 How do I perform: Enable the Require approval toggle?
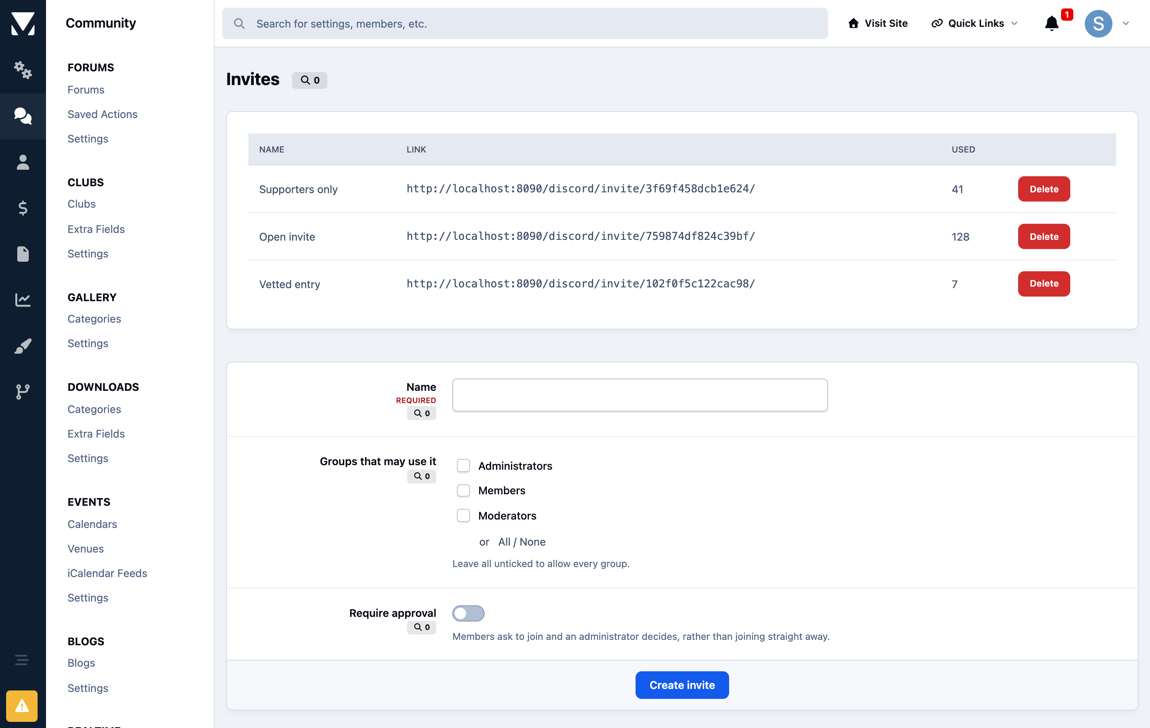point(468,613)
